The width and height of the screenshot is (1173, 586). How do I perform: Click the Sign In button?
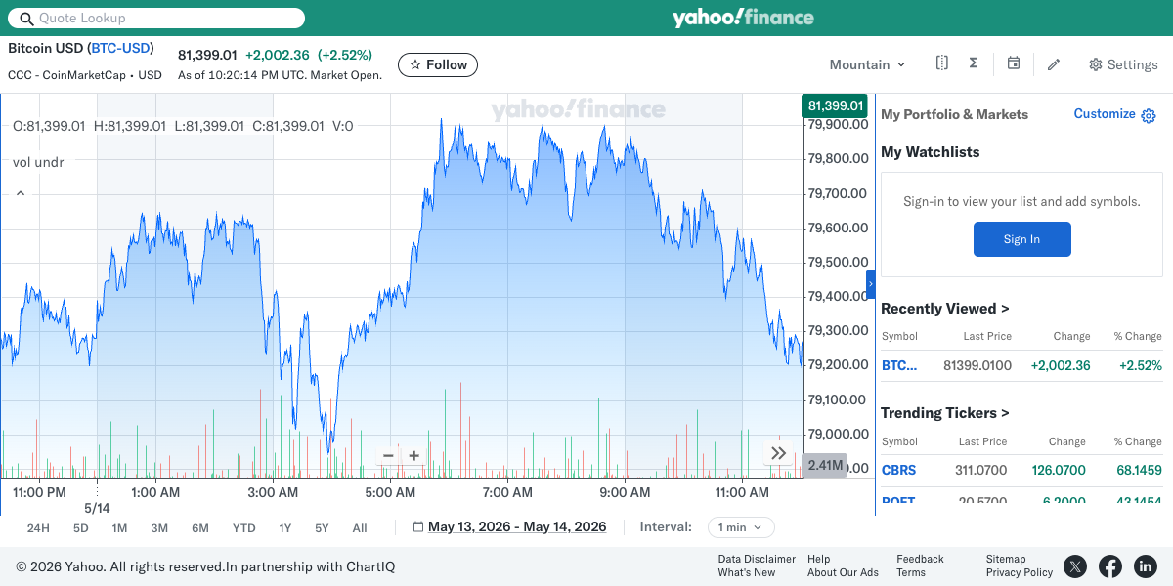click(1021, 239)
